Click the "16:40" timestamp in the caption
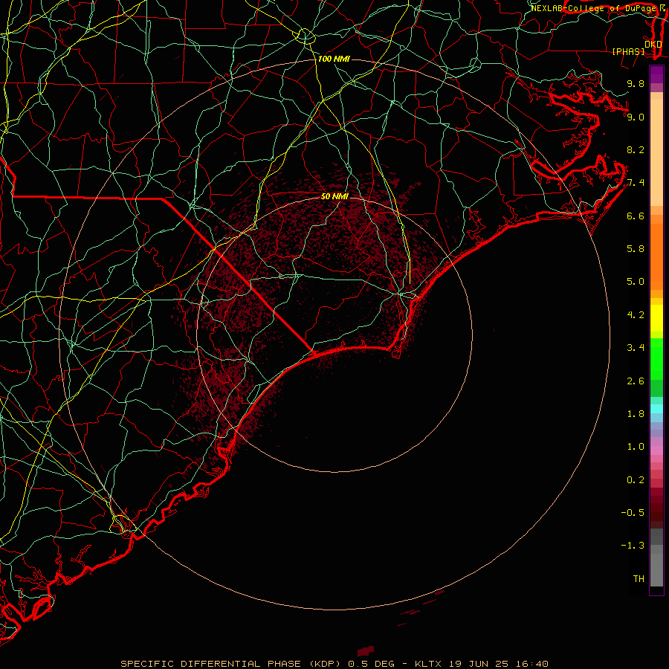669x669 pixels. coord(531,664)
